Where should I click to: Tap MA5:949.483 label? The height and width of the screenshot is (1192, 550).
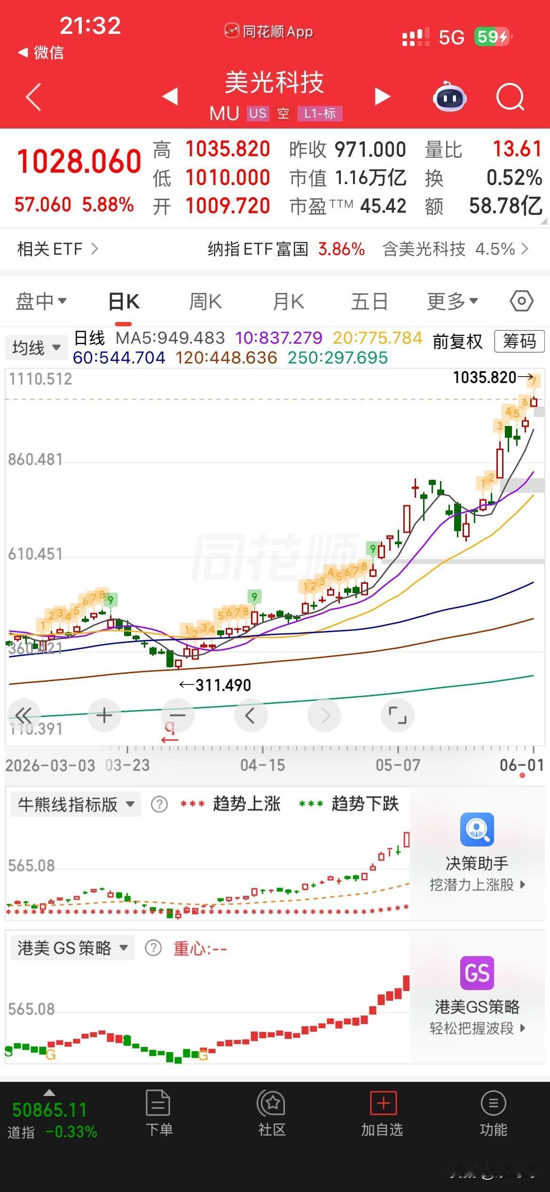point(170,338)
